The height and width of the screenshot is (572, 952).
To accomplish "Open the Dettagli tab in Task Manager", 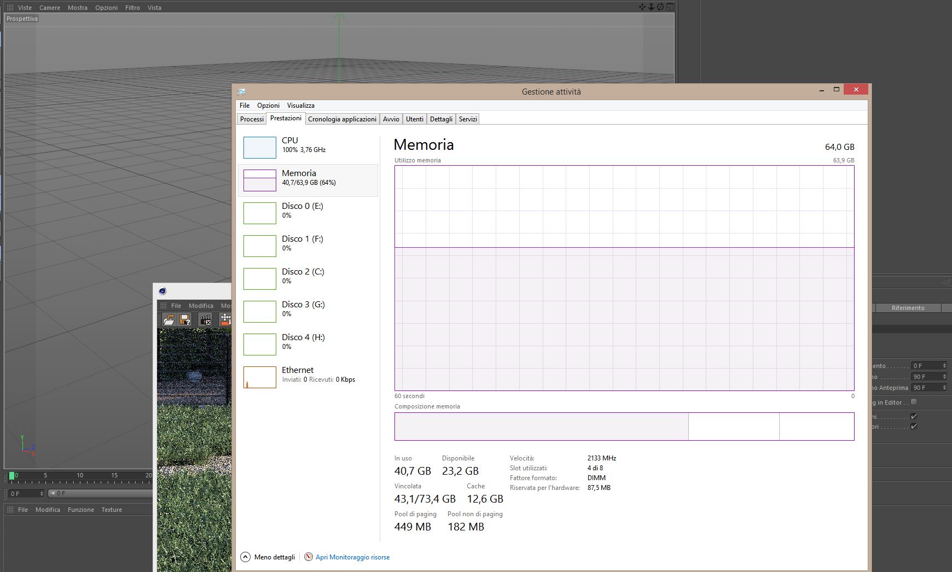I will point(441,119).
